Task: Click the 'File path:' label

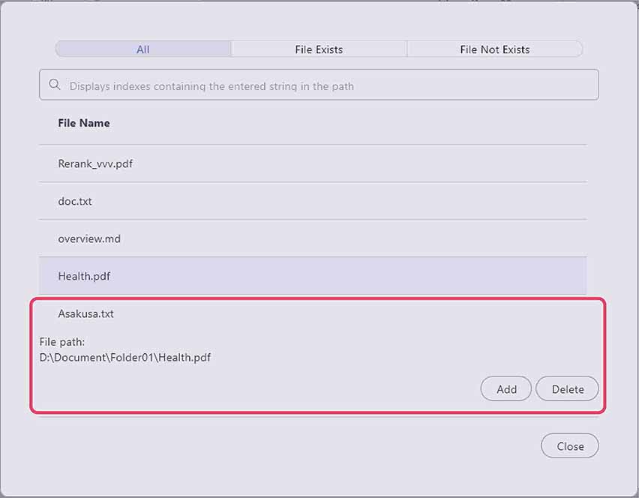Action: coord(62,342)
